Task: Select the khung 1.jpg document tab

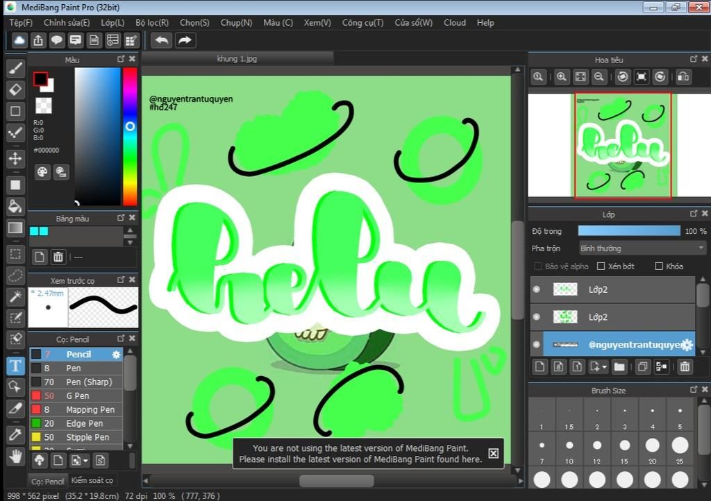Action: click(237, 59)
